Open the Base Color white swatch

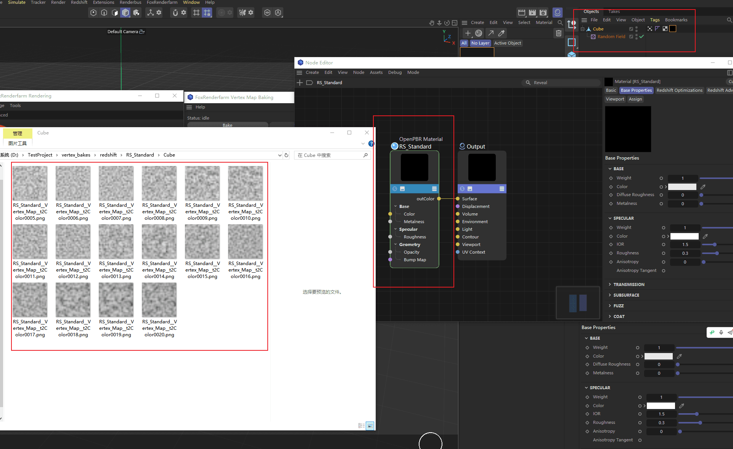682,187
